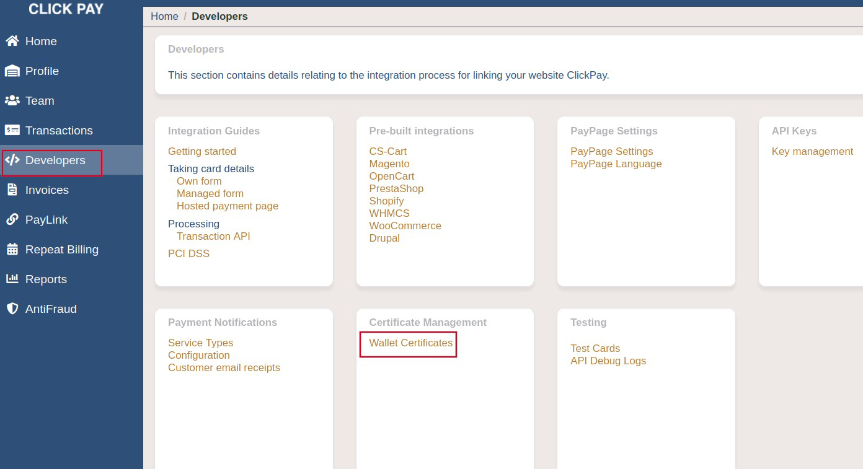The image size is (863, 469).
Task: Open PayLink via the chain-link icon
Action: pos(13,220)
